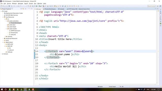Open the File menu
Viewport: 162px width, 91px height.
point(2,4)
